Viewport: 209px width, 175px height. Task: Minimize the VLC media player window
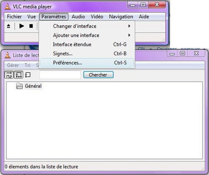tap(133, 5)
